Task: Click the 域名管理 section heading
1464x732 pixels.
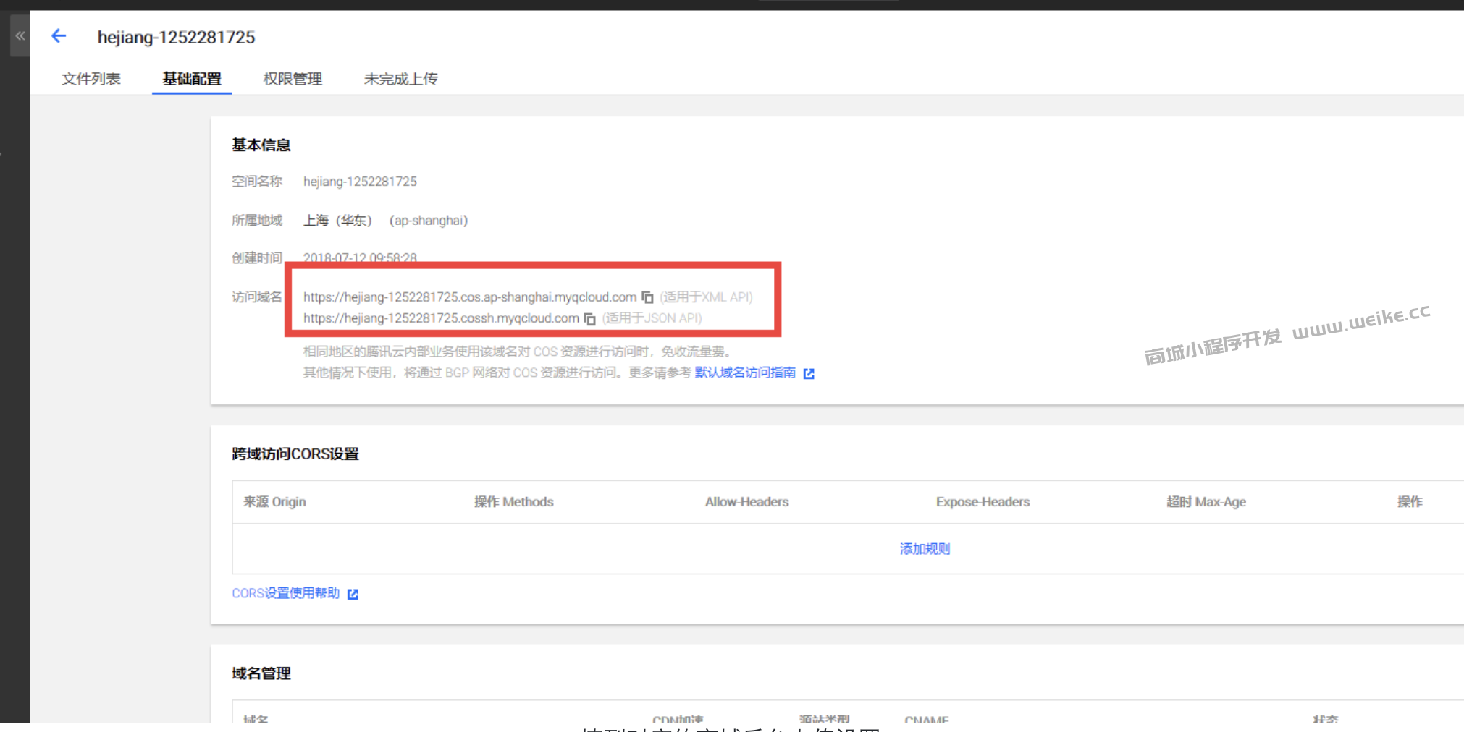Action: click(x=261, y=673)
